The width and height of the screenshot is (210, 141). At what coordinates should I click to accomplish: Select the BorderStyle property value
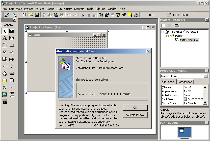[193, 103]
